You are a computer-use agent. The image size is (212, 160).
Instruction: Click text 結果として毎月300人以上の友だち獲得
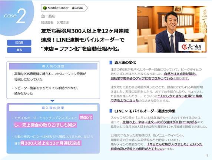[137, 127]
